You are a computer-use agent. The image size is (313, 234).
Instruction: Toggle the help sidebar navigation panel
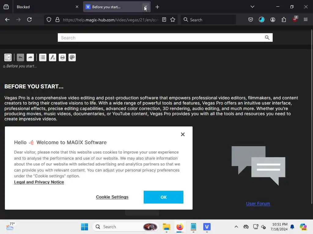8,58
